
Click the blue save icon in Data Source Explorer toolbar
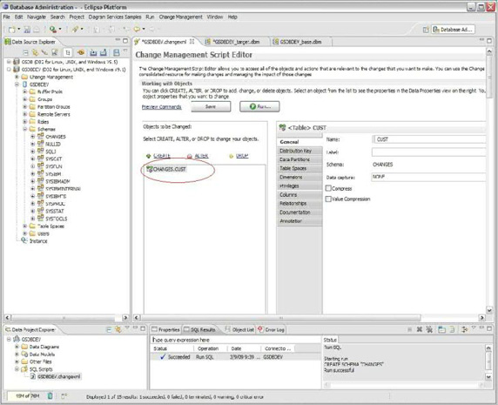click(117, 52)
